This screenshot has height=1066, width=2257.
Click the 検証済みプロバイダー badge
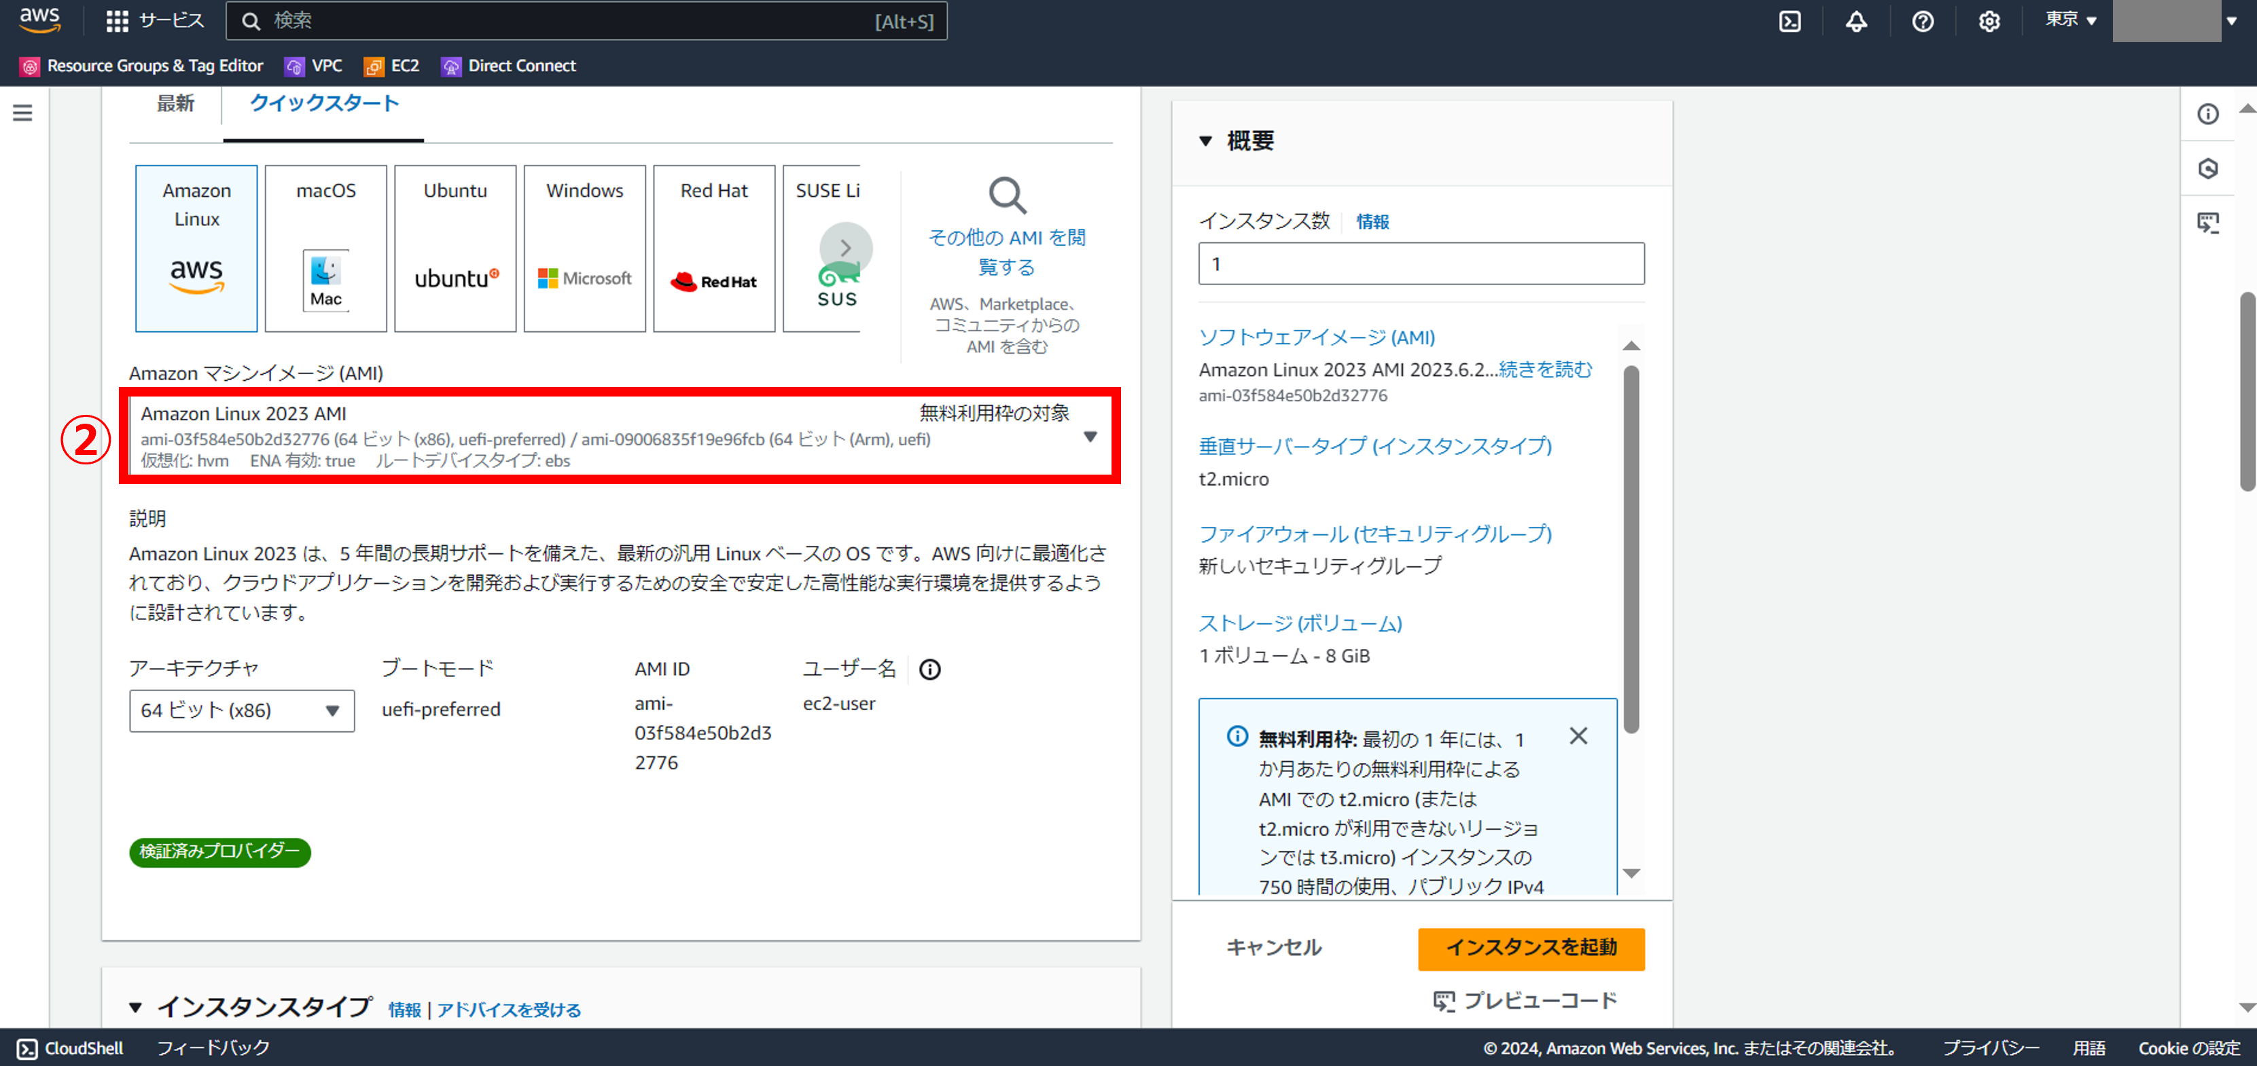click(220, 851)
